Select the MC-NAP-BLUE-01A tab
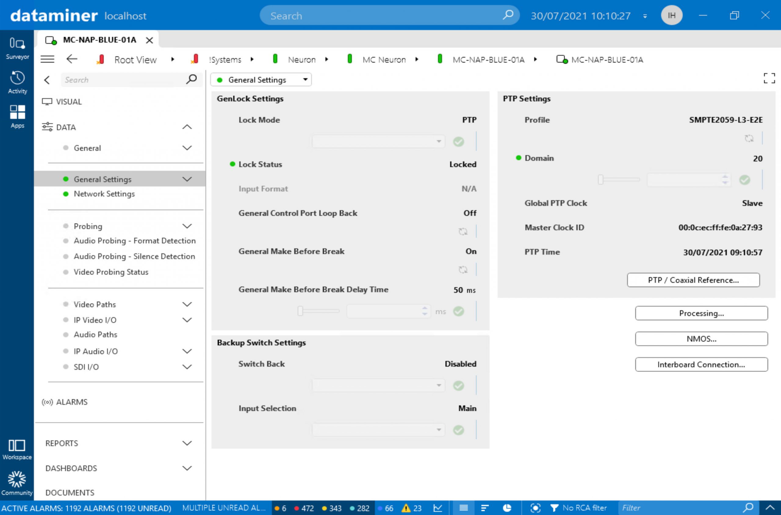Viewport: 781px width, 515px height. click(x=98, y=40)
